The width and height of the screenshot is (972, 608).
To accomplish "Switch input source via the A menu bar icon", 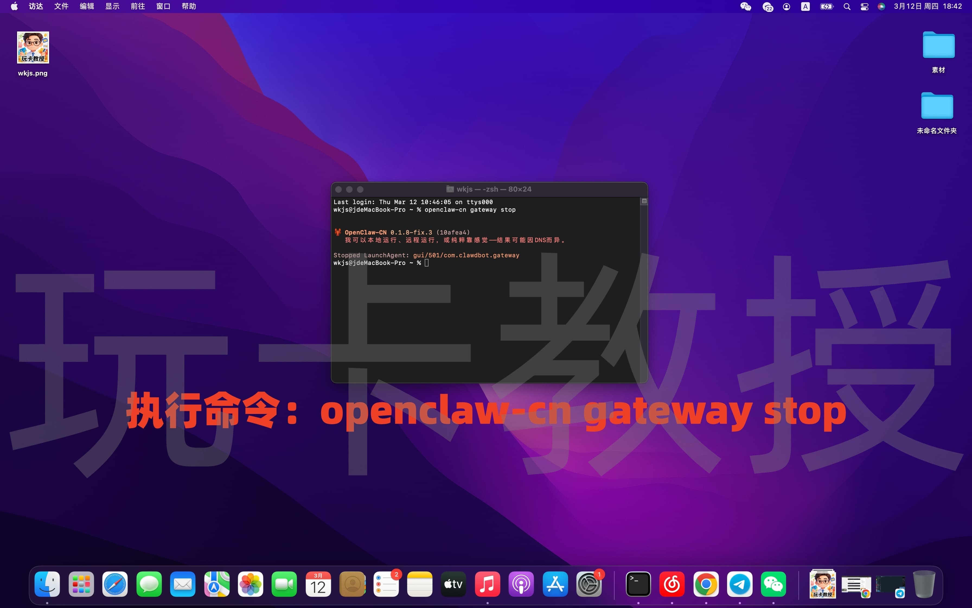I will 804,7.
